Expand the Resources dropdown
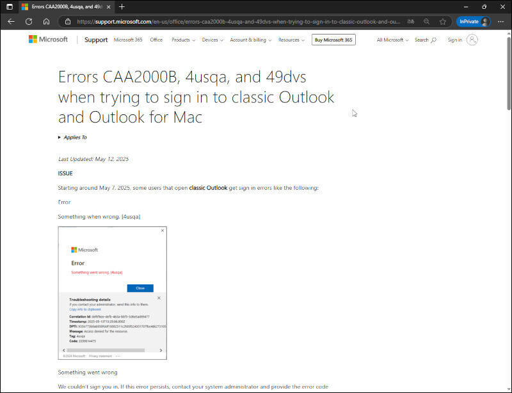 pos(291,40)
